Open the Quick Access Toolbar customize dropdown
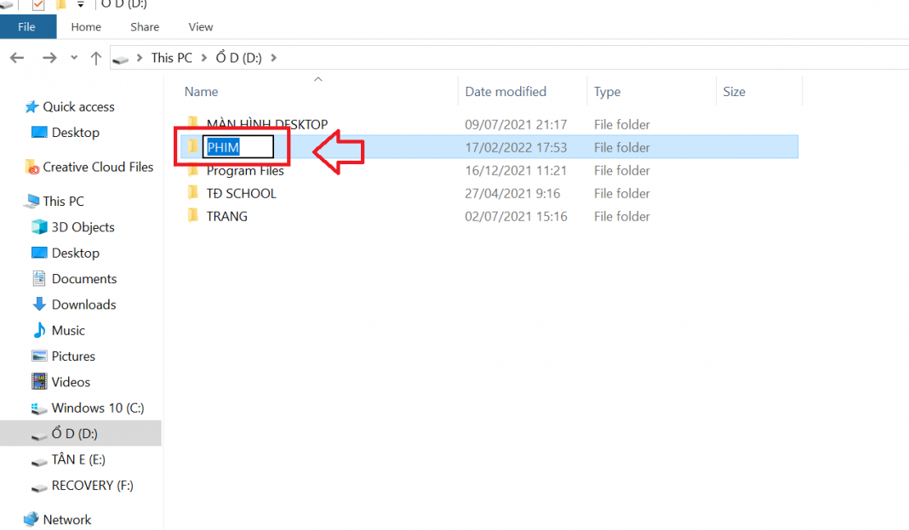The height and width of the screenshot is (530, 909). point(80,5)
